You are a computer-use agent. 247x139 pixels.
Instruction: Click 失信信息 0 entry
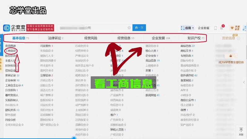(x=46, y=51)
